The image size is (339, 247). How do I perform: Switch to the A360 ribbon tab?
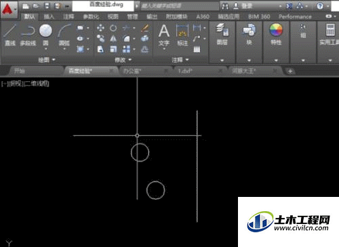point(203,16)
